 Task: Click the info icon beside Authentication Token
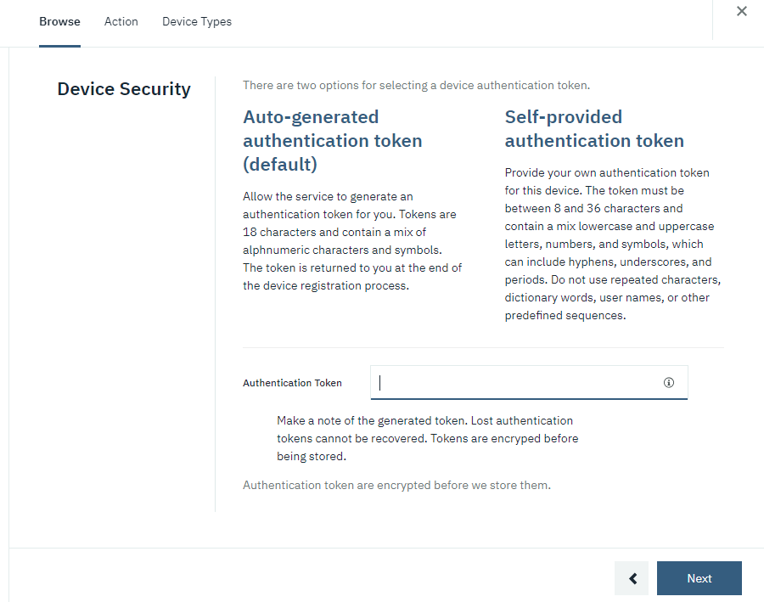point(670,382)
